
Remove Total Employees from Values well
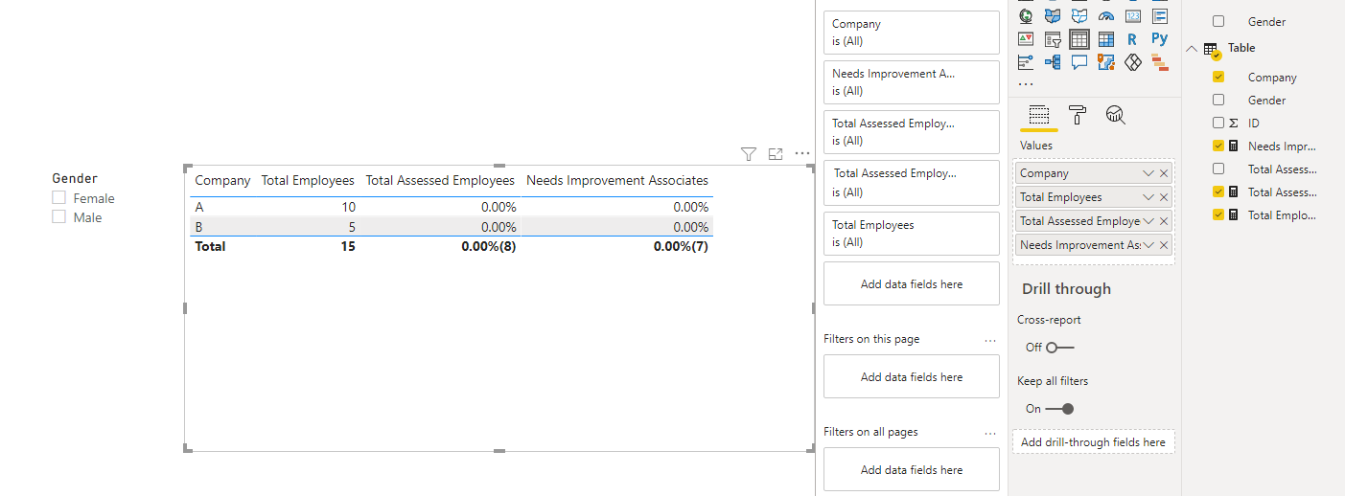tap(1164, 197)
